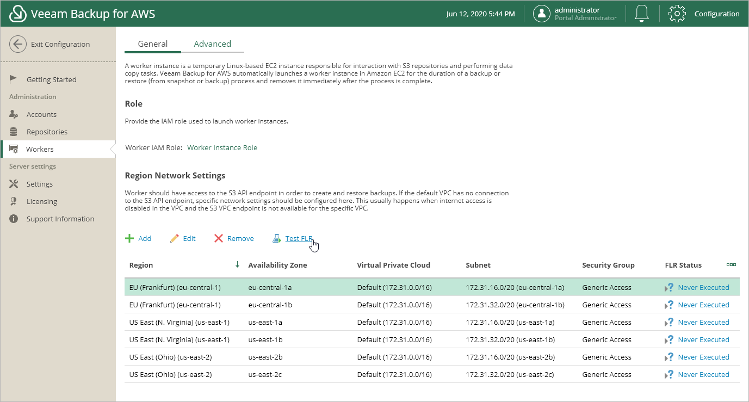Select the us-east-2c availability zone cell
Screen dimensions: 749x402
point(265,374)
